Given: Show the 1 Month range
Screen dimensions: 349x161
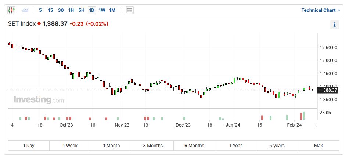Looking at the screenshot, I should pos(112,146).
